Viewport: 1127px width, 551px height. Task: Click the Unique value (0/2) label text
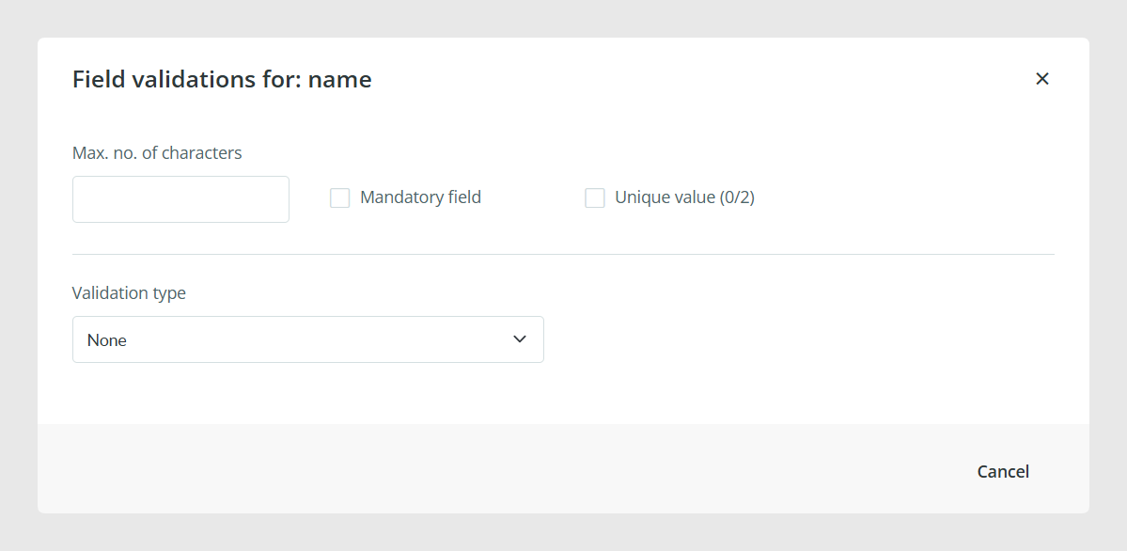(684, 197)
